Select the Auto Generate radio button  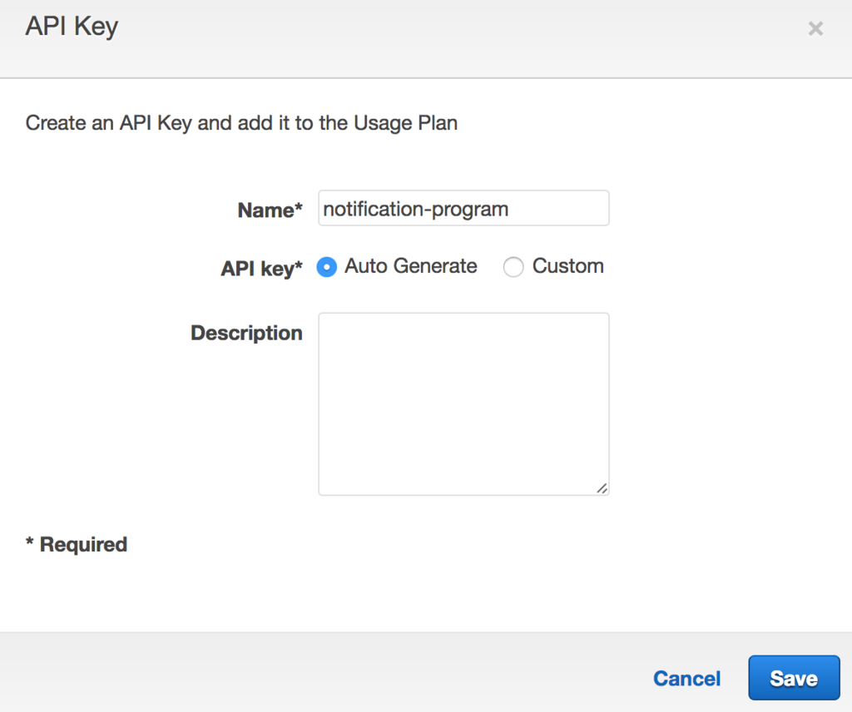(x=327, y=267)
